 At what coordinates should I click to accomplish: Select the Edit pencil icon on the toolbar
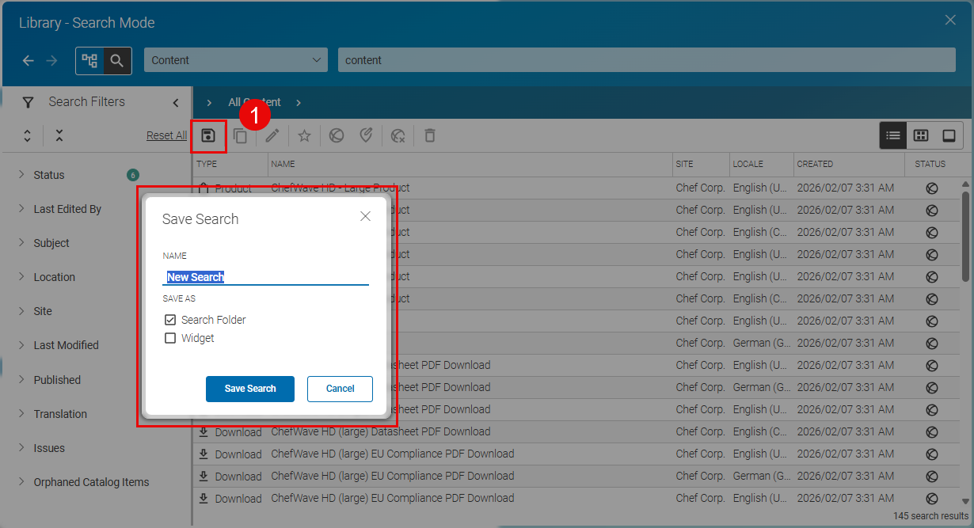(272, 135)
